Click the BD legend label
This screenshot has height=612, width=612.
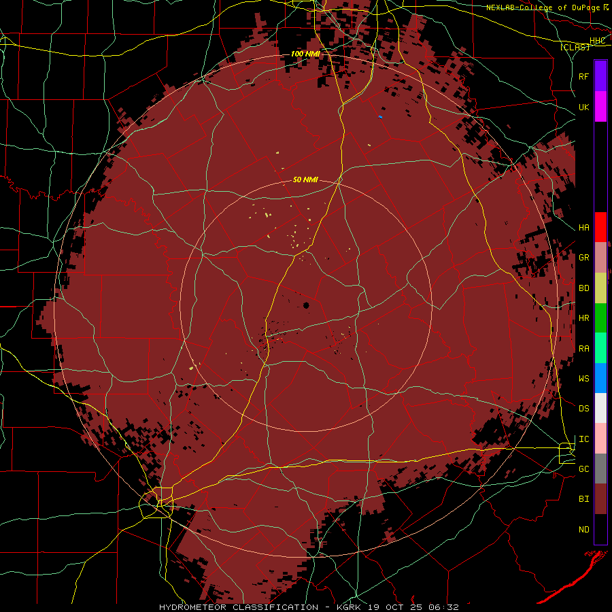tap(583, 288)
